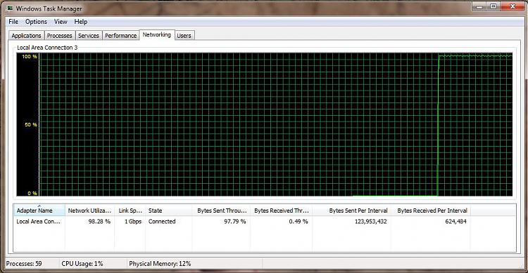This screenshot has width=528, height=273.
Task: Switch to the Services tab
Action: click(89, 36)
